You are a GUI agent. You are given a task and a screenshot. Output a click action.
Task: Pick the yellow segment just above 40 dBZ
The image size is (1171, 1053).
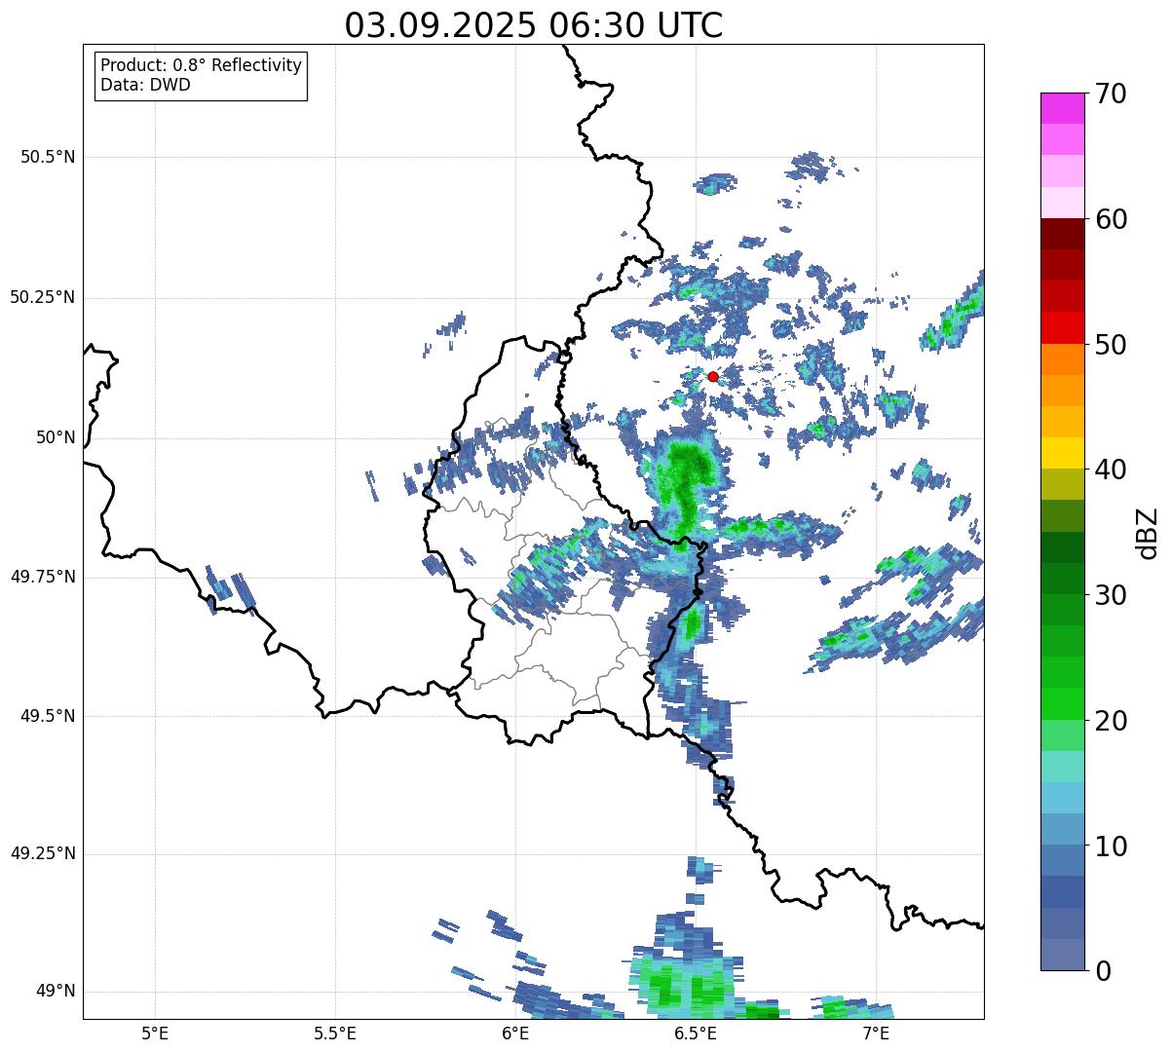click(1063, 453)
